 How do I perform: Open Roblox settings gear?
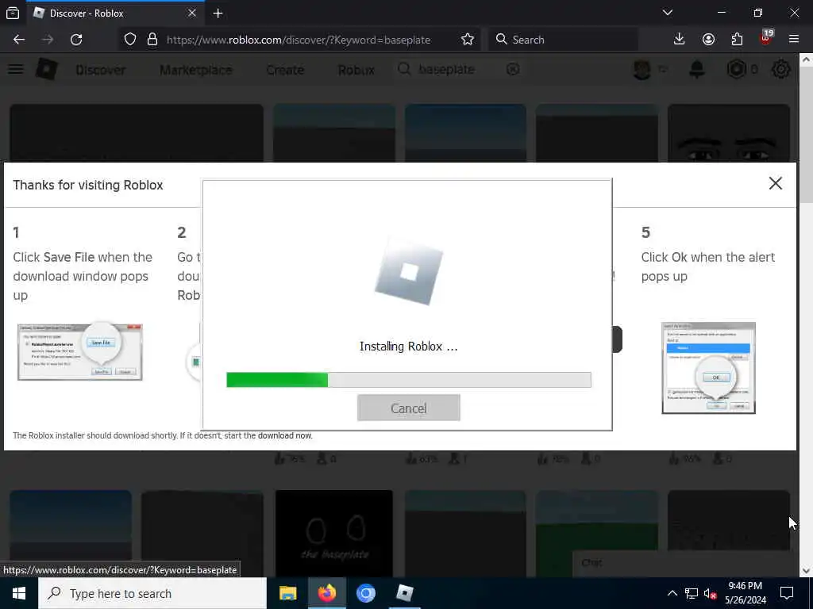[781, 70]
